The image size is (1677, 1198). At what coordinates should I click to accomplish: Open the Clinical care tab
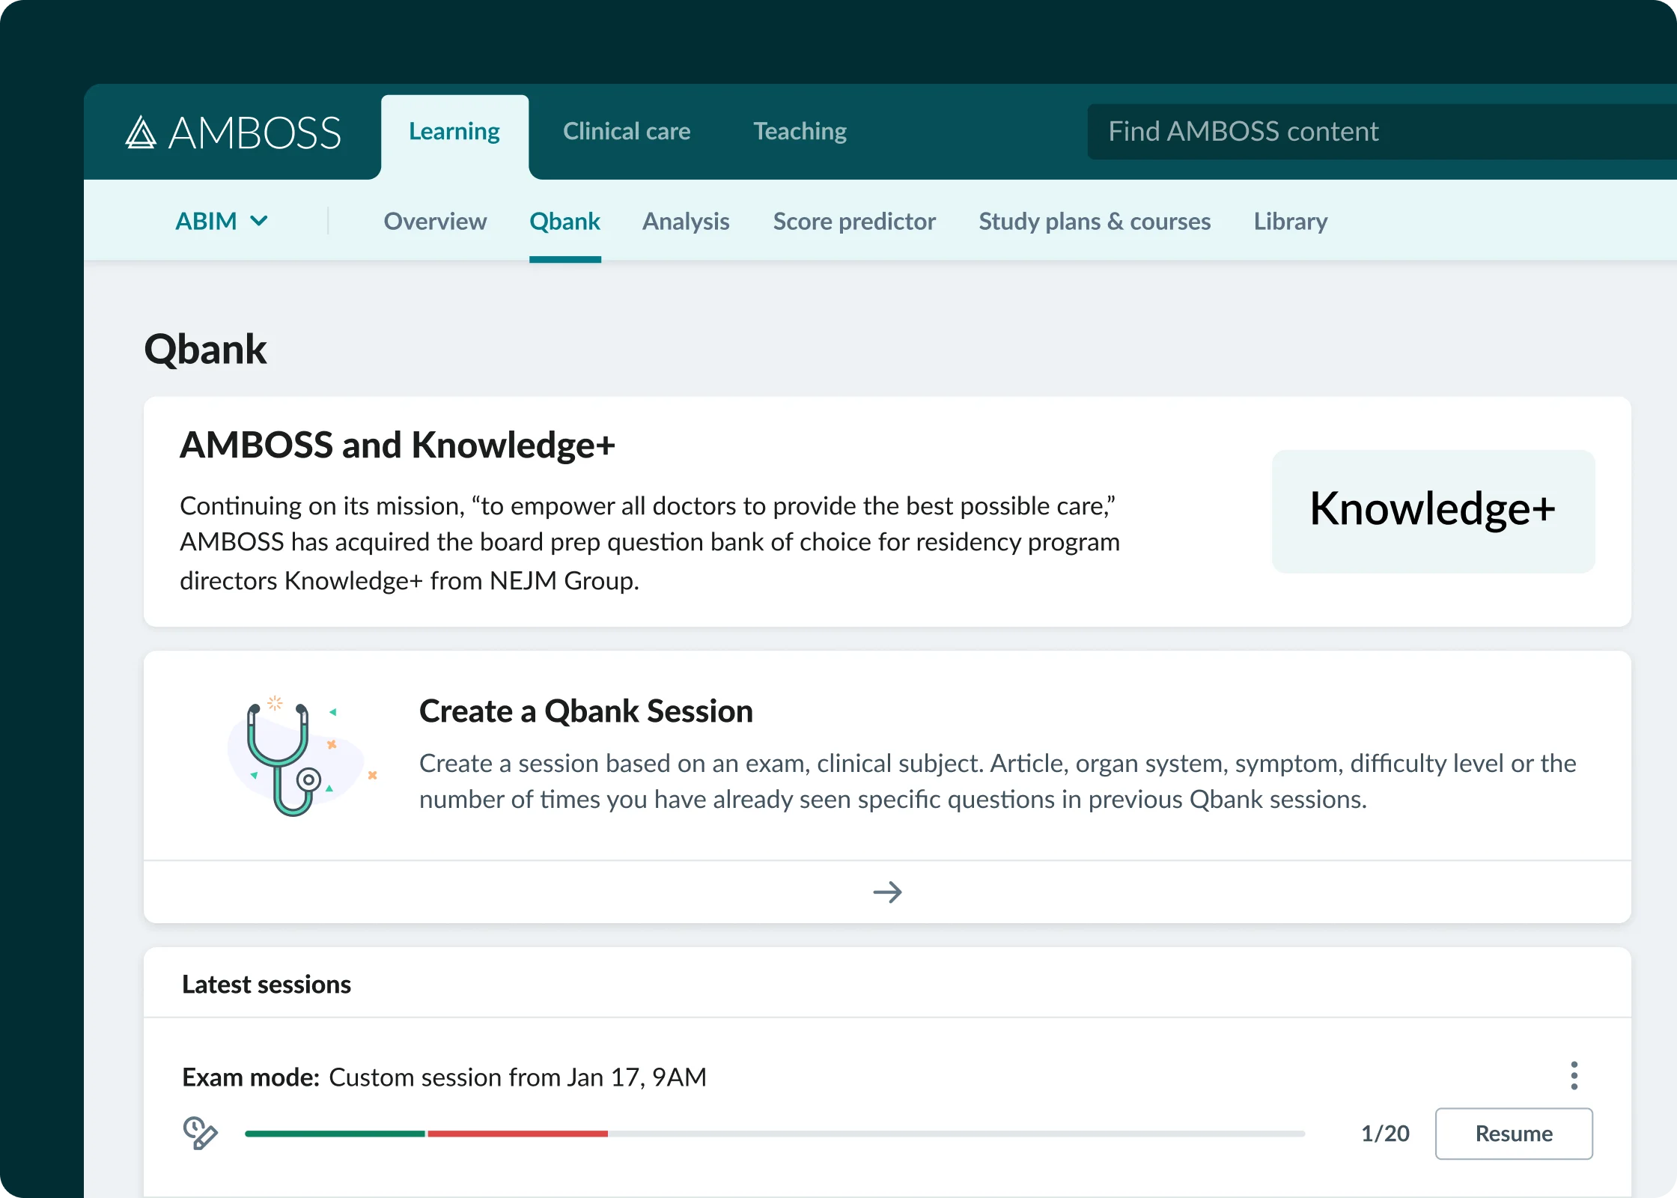coord(627,132)
